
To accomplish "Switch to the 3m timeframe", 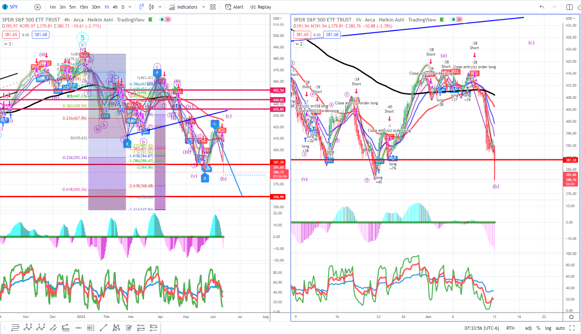I will (62, 7).
